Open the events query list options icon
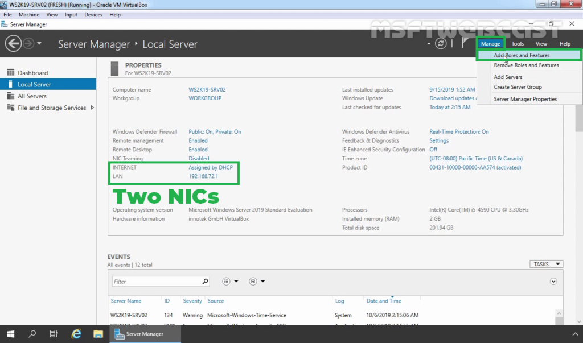The image size is (583, 343). [226, 282]
